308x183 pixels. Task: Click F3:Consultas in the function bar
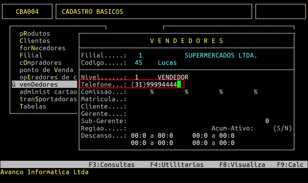coord(112,165)
